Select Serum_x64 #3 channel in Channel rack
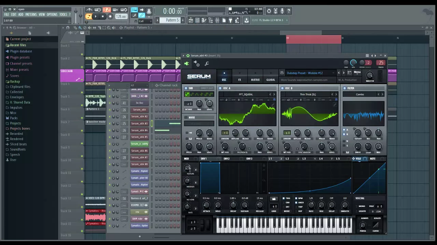The image size is (437, 245). coord(139,124)
